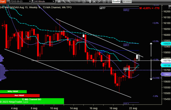
Task: Click the CLOSE 1 label
Action: coord(157,78)
